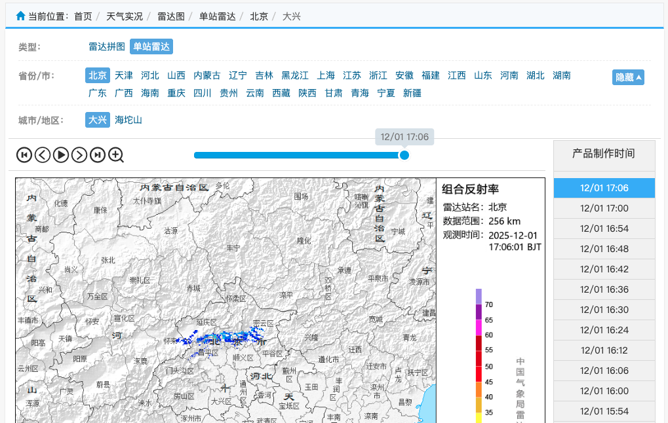This screenshot has width=668, height=423.
Task: Select the 12/01 16:30 product time
Action: point(604,310)
